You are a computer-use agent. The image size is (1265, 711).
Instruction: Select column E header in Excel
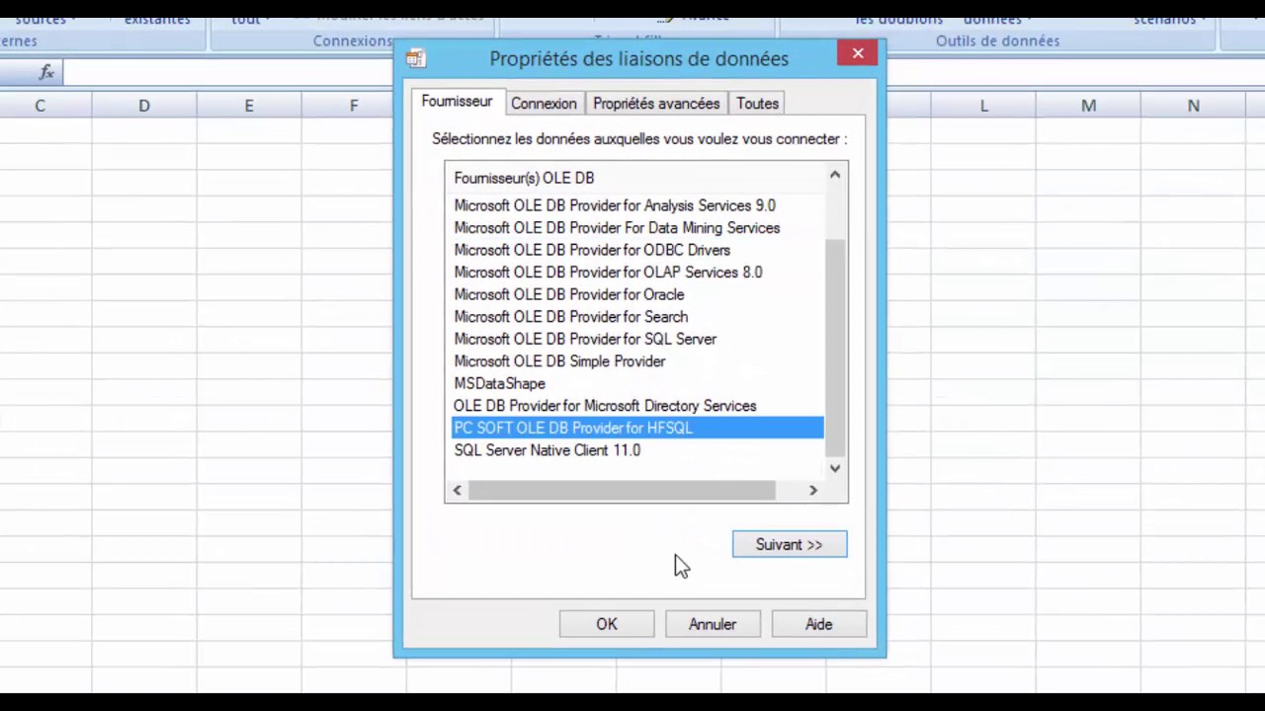coord(249,106)
